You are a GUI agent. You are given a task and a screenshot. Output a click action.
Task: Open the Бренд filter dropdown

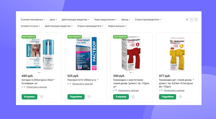tap(126, 20)
